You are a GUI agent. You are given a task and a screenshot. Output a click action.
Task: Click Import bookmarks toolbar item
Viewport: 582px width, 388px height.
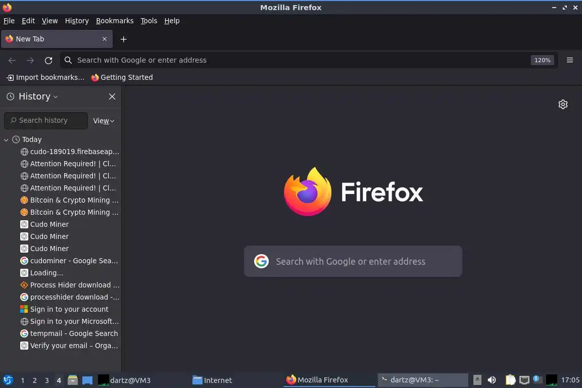click(45, 77)
